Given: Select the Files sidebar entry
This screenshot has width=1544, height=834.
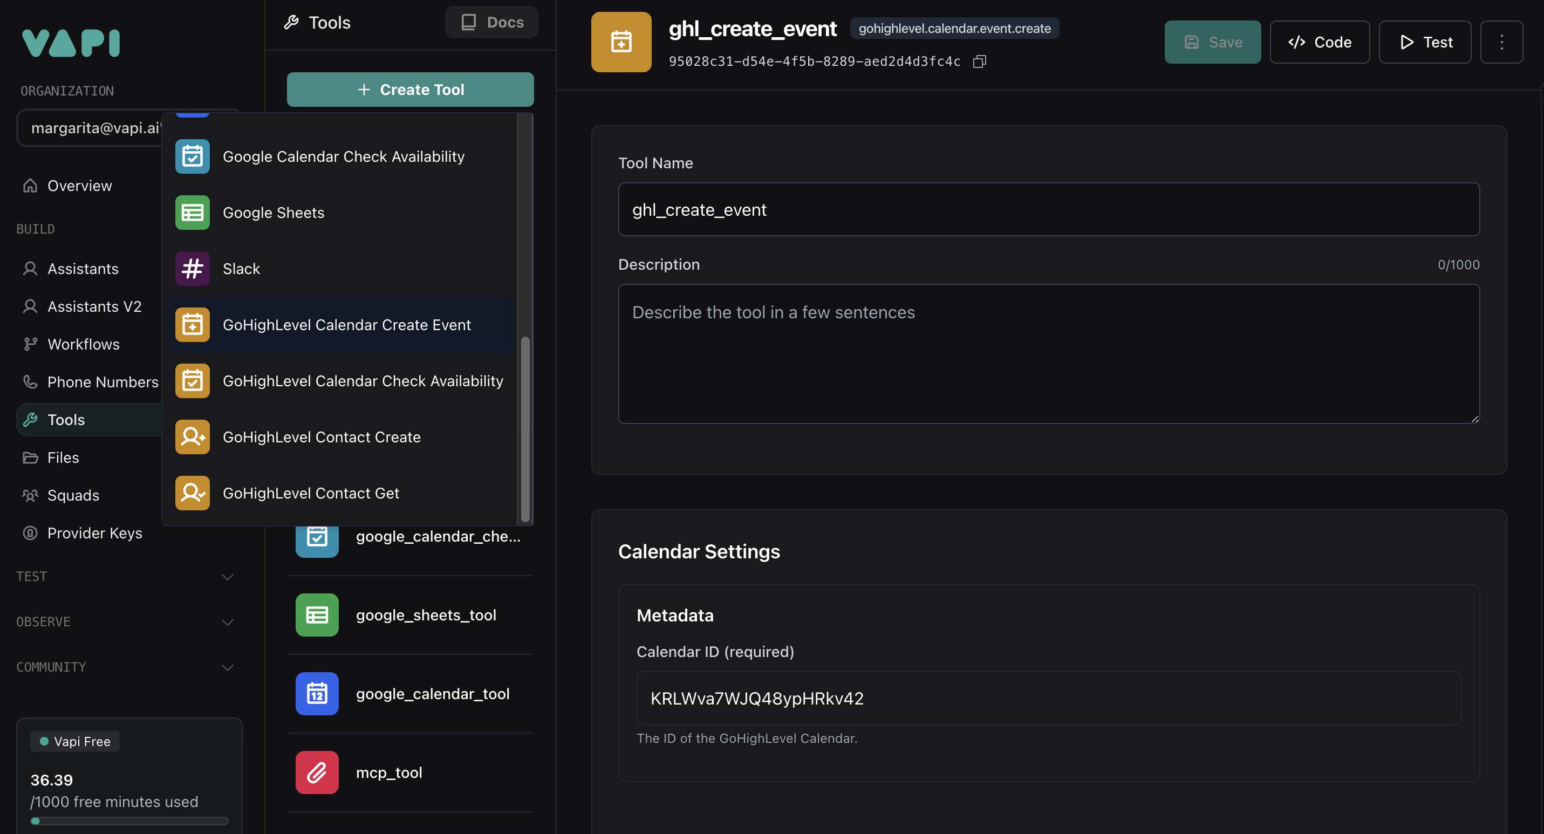Looking at the screenshot, I should pyautogui.click(x=63, y=457).
